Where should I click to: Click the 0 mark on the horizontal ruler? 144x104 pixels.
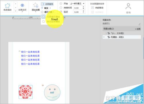13,18
